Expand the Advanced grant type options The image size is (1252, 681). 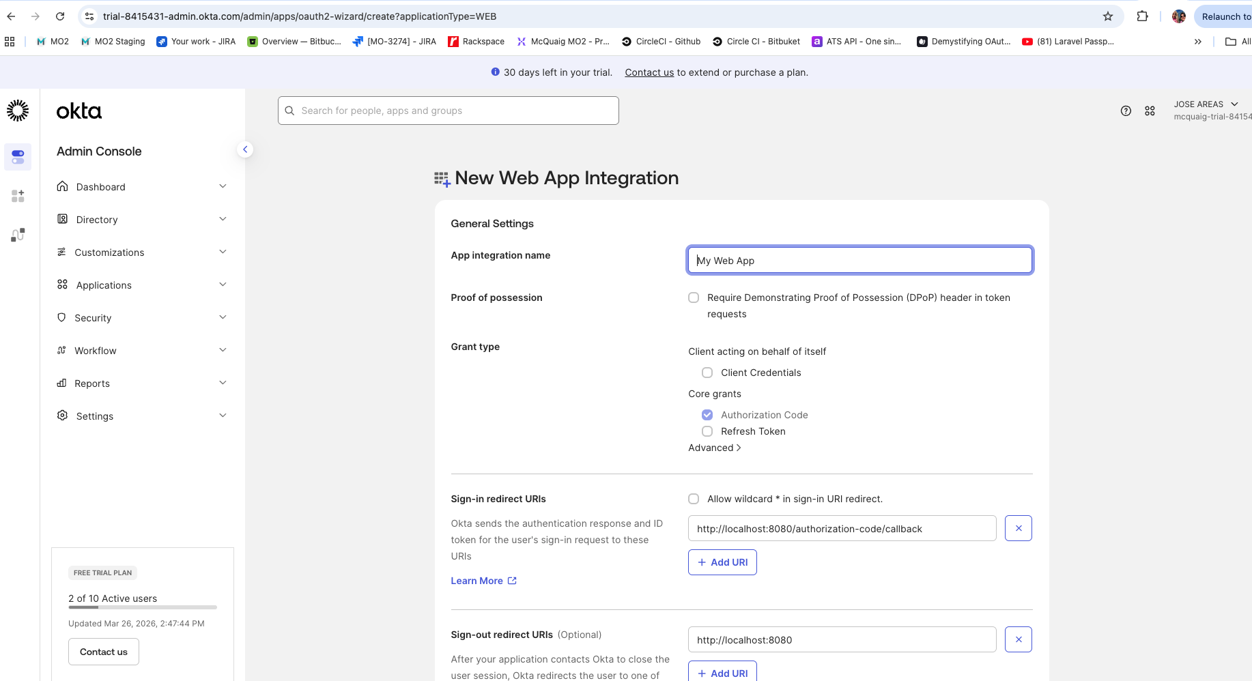[715, 448]
